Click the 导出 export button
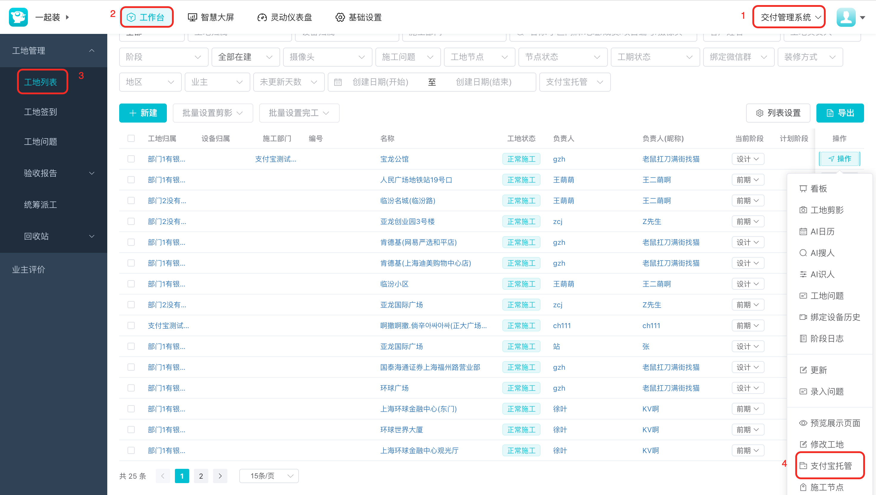 pyautogui.click(x=840, y=113)
